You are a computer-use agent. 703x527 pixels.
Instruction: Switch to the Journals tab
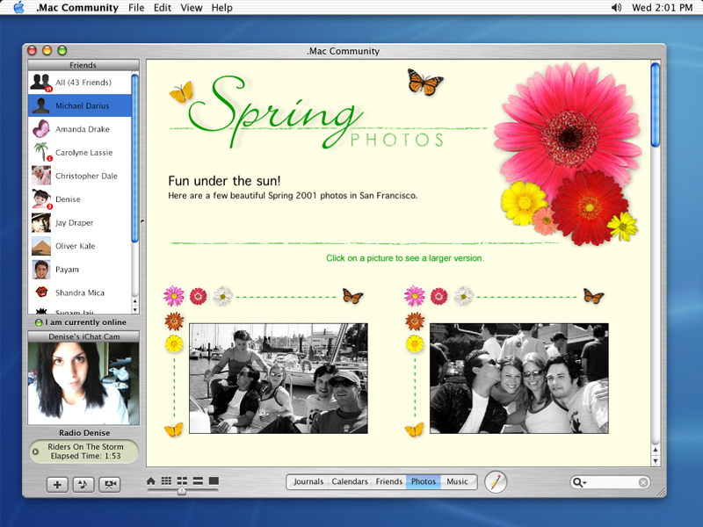[308, 481]
